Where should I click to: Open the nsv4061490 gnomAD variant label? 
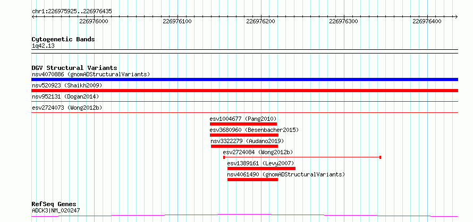[x=286, y=174]
